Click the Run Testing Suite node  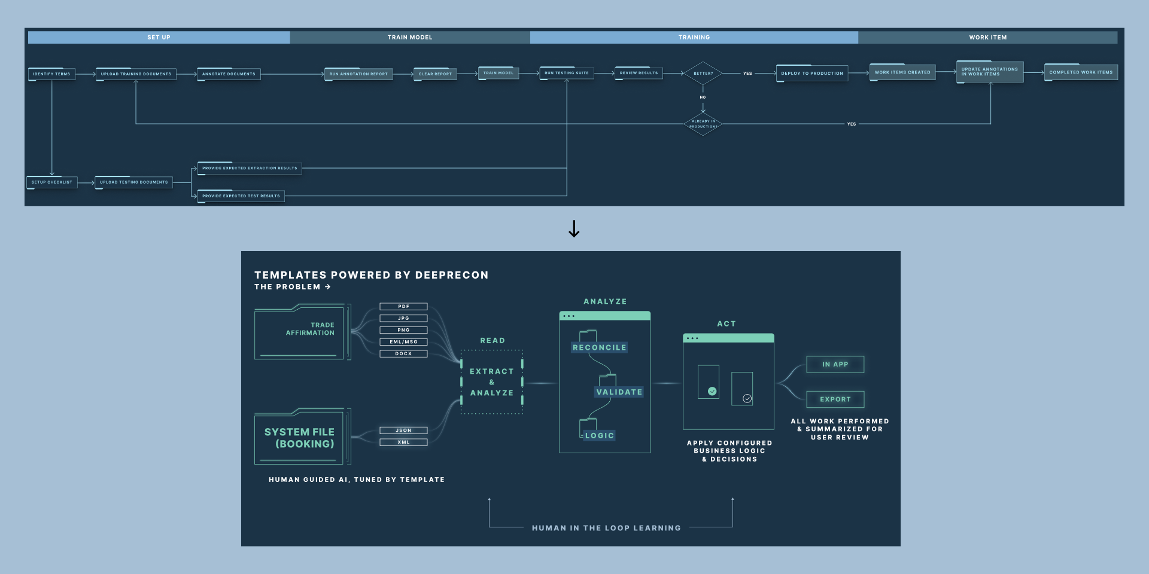[x=567, y=73]
